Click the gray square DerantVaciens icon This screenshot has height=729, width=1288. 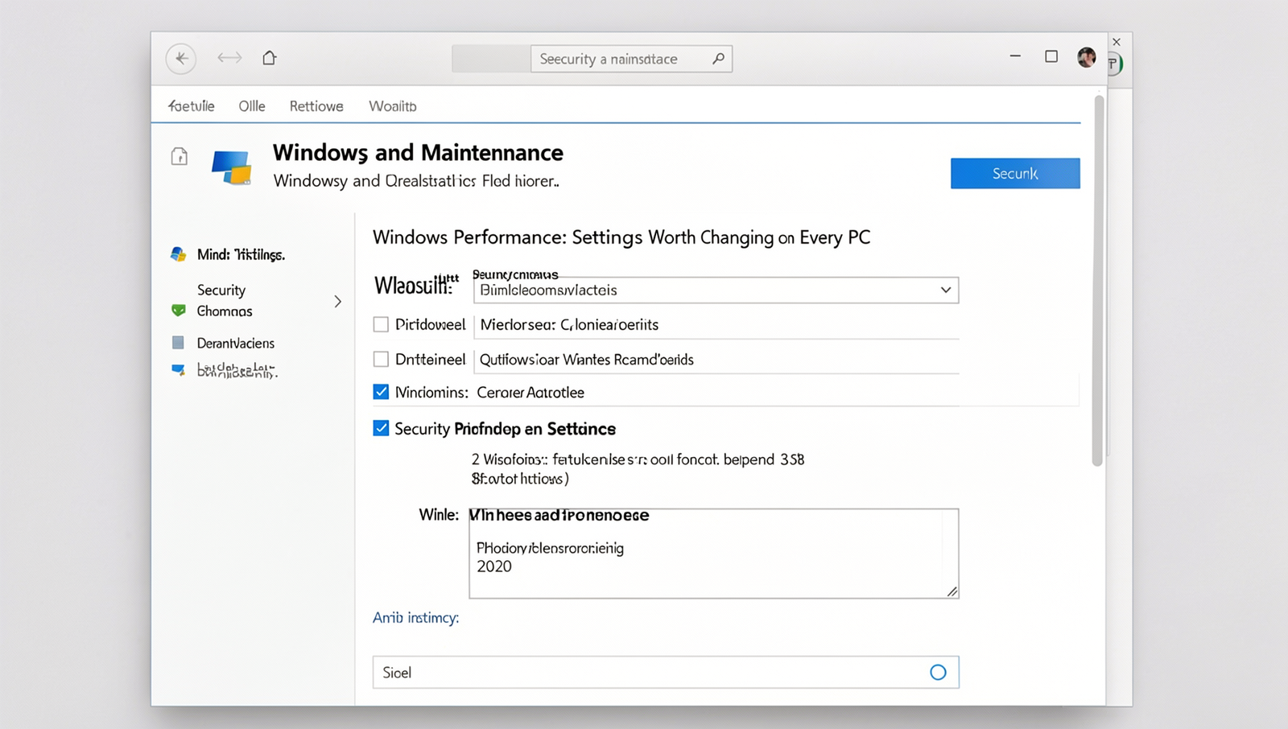pos(179,343)
